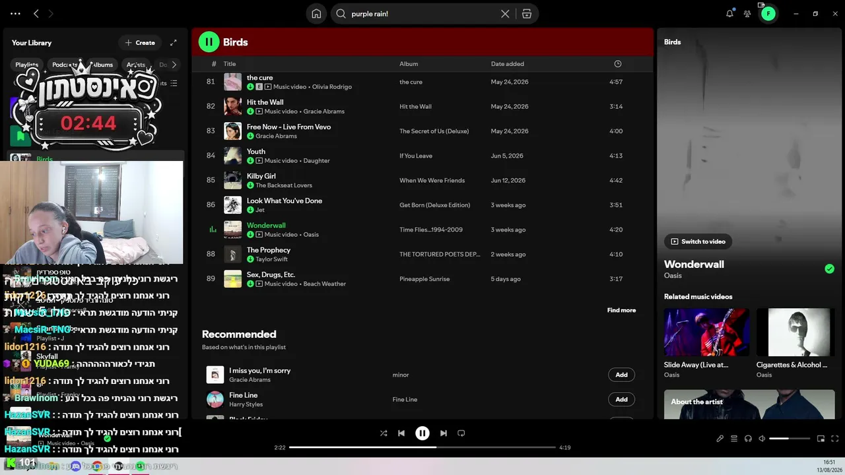Skip to previous track
Viewport: 845px width, 475px height.
(401, 433)
